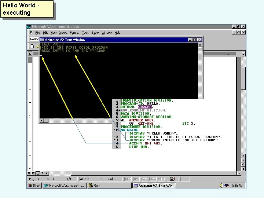Click the Word document control icon beside File

click(x=32, y=33)
